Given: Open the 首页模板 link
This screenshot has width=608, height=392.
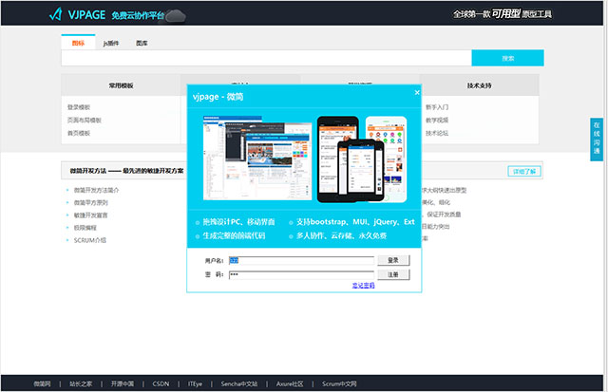Looking at the screenshot, I should pos(79,133).
